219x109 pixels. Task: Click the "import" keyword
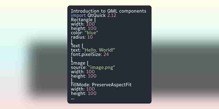(78, 16)
